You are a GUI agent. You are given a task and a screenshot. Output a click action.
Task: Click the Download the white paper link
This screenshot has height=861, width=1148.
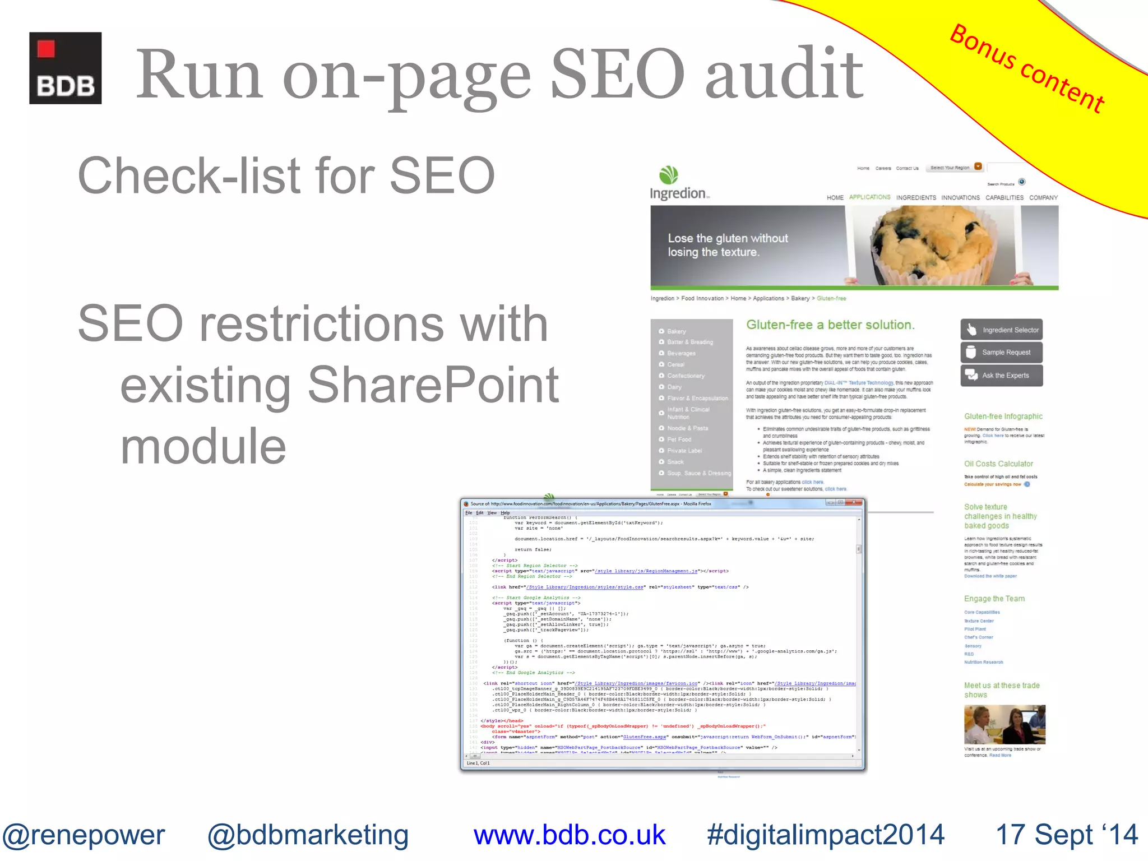(x=990, y=576)
